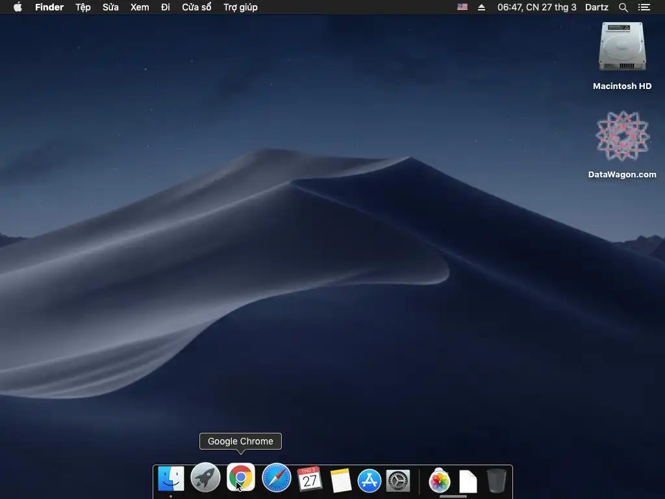Launch Launchpad rocket icon in Dock

[x=205, y=478]
